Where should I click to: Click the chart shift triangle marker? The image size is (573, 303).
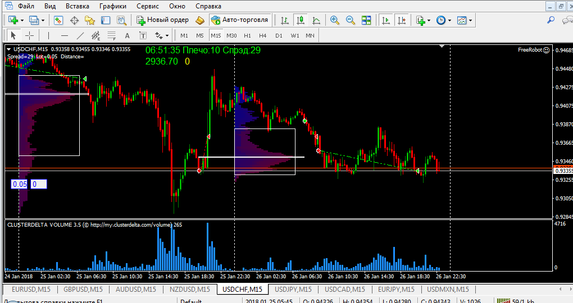[x=442, y=47]
